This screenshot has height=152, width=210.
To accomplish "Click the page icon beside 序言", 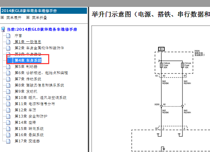I will 8,36.
